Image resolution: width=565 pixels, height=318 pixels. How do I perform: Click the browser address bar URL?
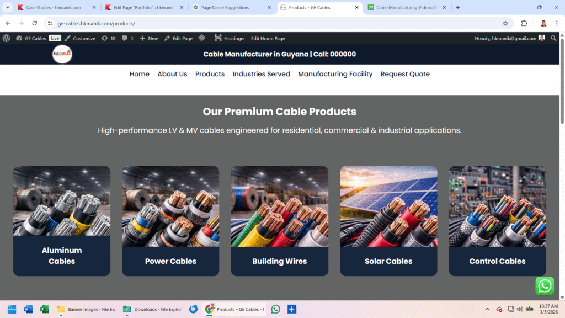(x=96, y=23)
